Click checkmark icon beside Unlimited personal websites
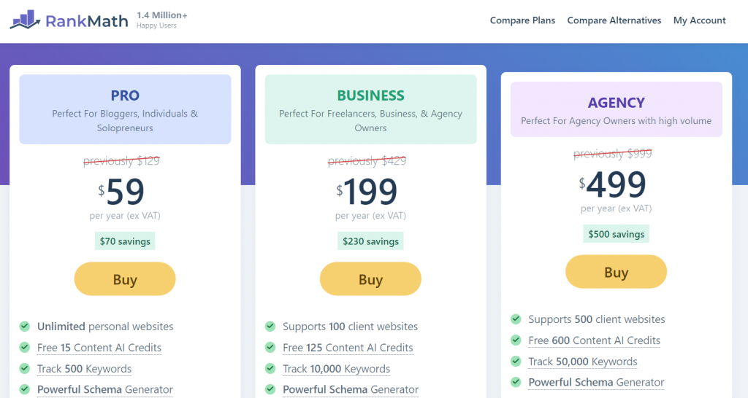This screenshot has height=398, width=748. click(24, 326)
